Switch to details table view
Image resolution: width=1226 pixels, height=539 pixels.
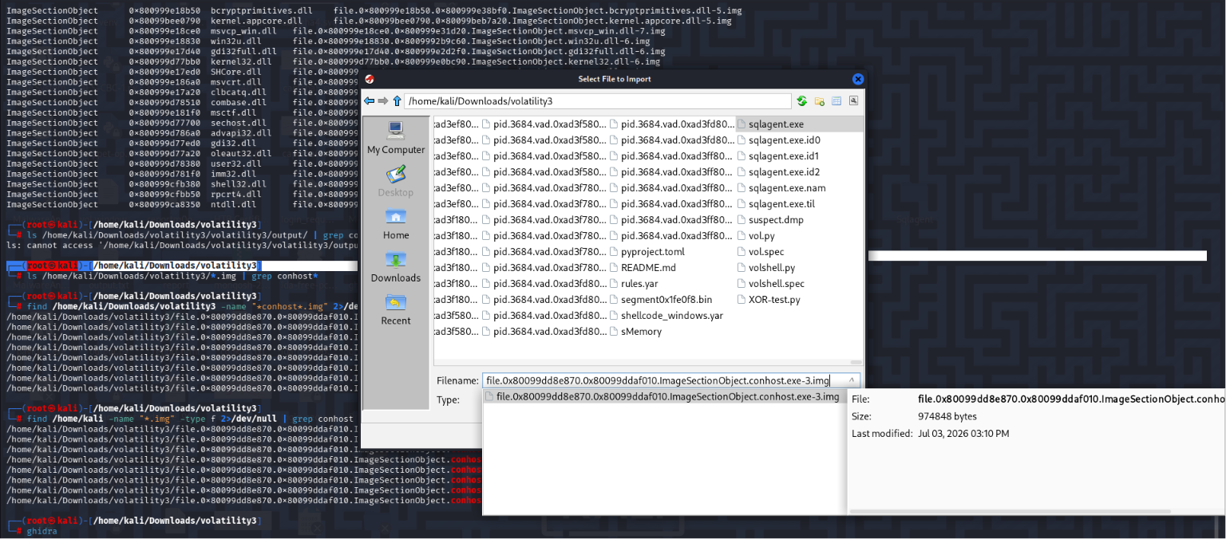(x=836, y=101)
